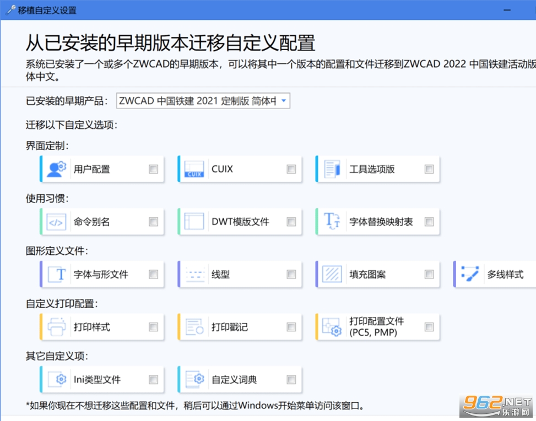Tick the 打印配置文件 (PC5, PMP) checkbox
This screenshot has width=536, height=421.
coord(429,327)
